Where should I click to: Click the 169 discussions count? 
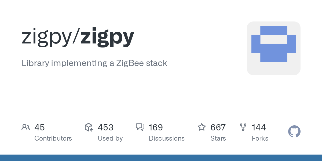[x=156, y=127]
